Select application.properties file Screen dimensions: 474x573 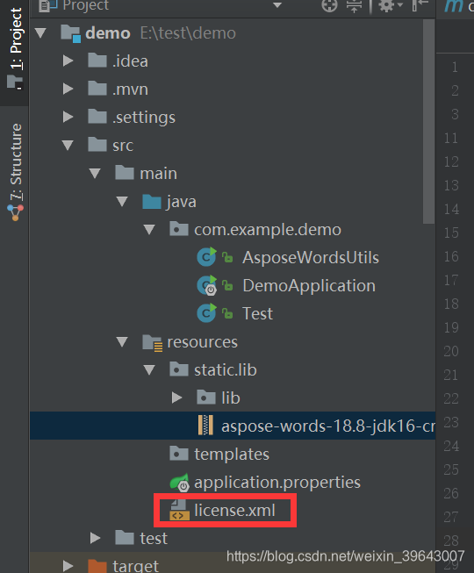click(x=277, y=483)
